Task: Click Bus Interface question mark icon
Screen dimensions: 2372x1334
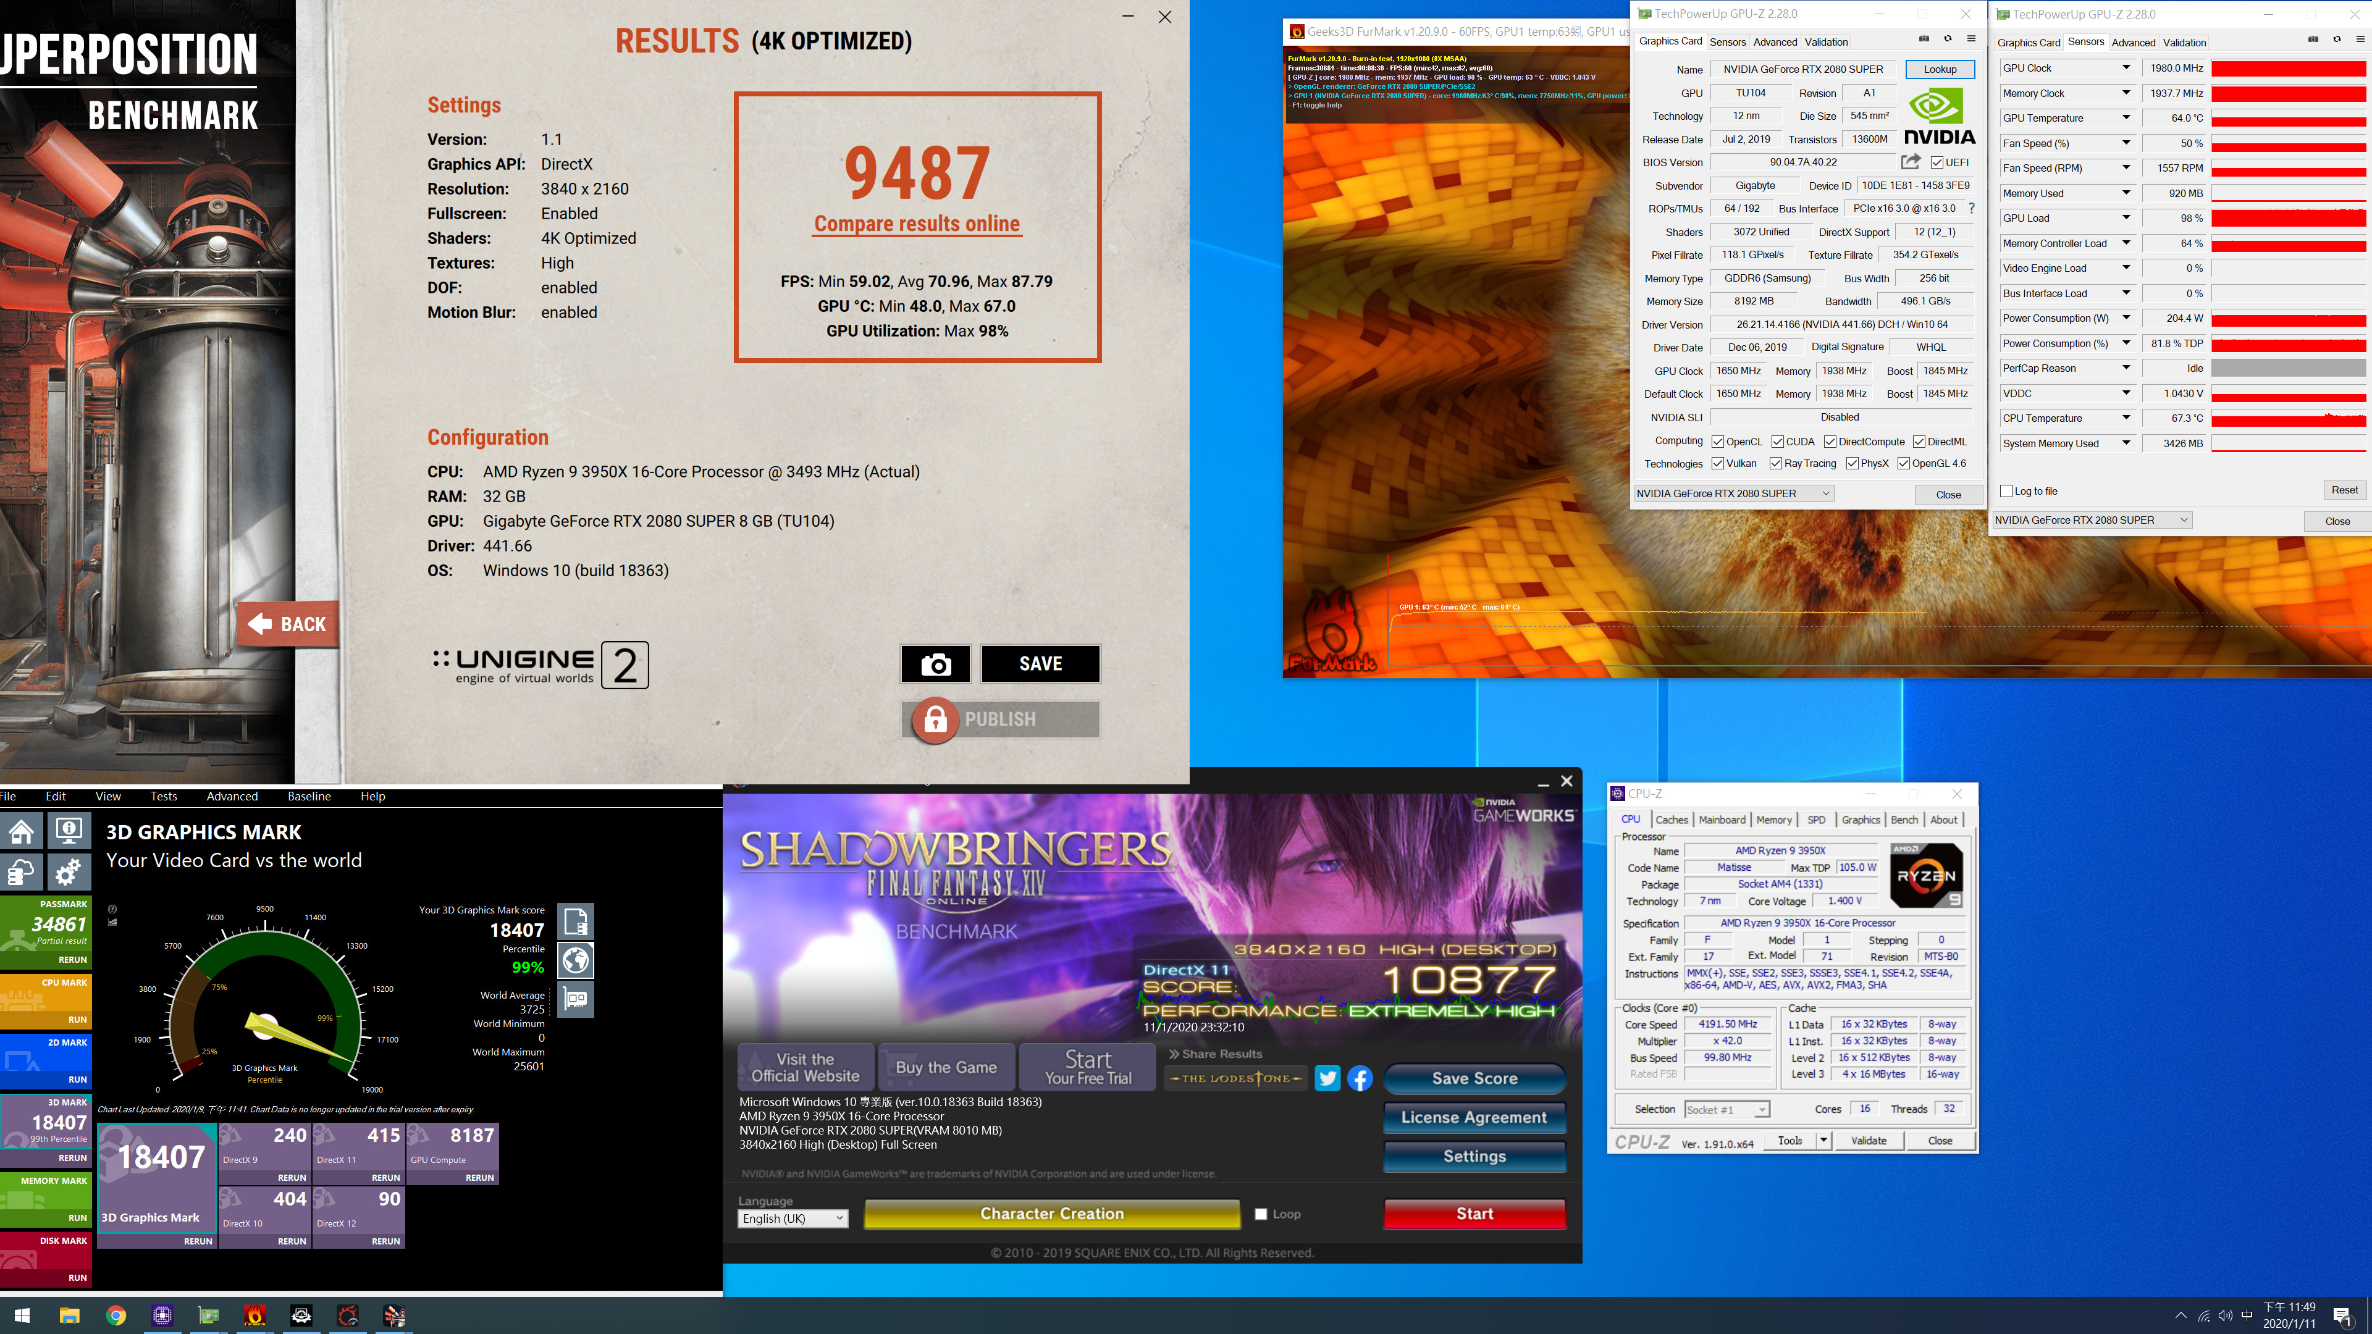Action: click(x=1972, y=209)
